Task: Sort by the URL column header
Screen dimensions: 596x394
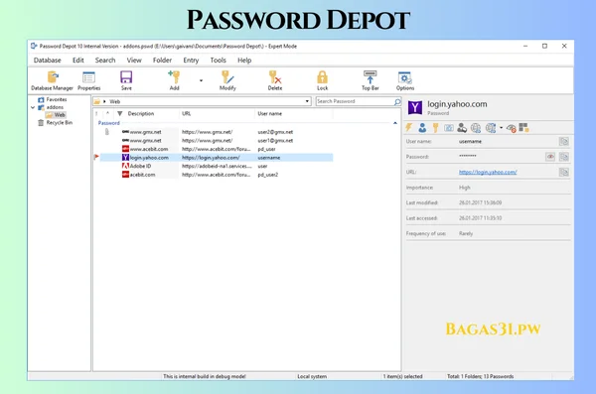Action: pyautogui.click(x=187, y=113)
